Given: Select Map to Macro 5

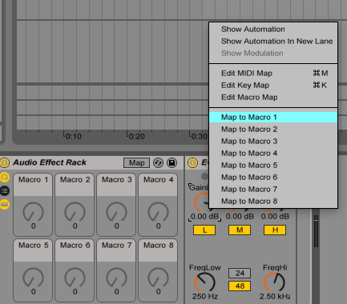Looking at the screenshot, I should (x=273, y=166).
